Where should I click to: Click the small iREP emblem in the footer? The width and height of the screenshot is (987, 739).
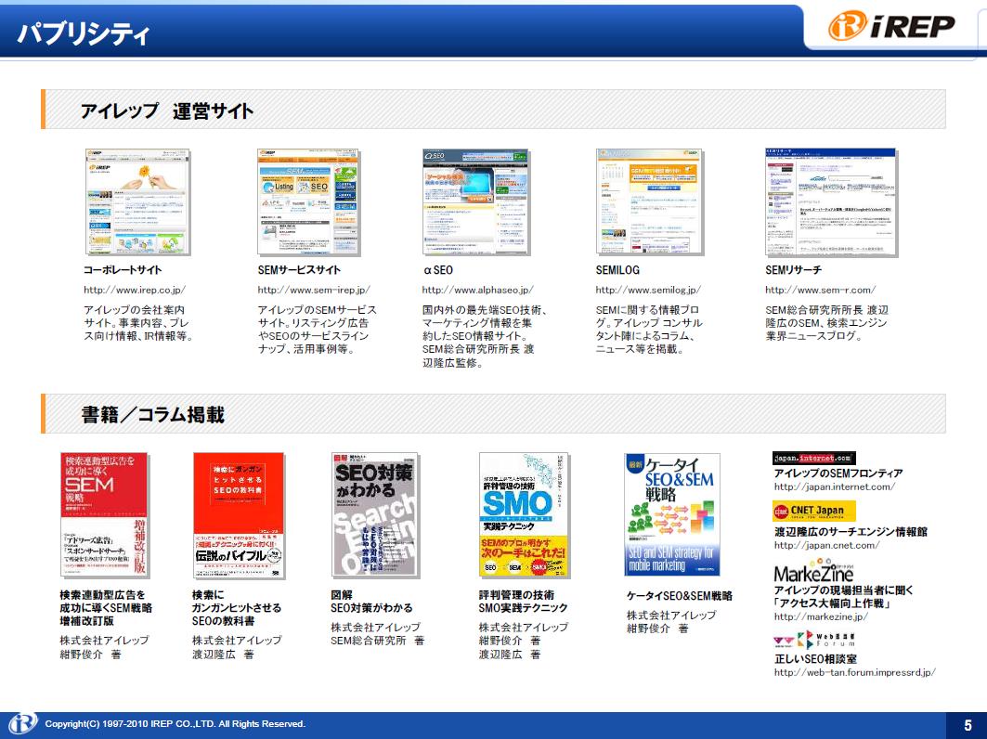[22, 724]
